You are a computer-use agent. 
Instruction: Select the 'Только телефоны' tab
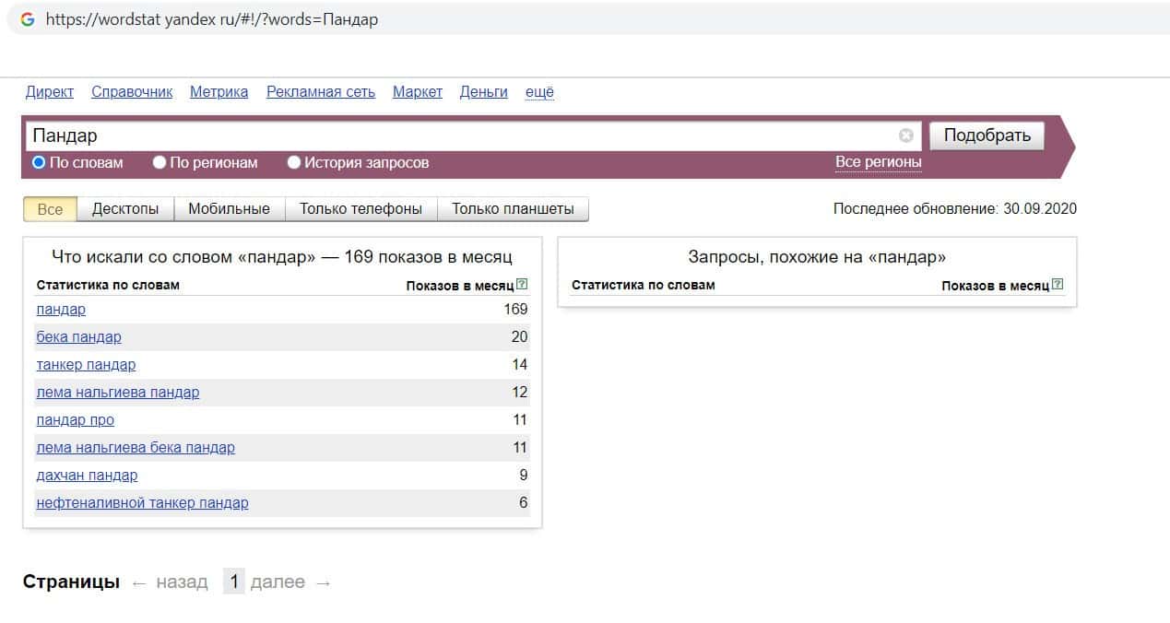pyautogui.click(x=360, y=209)
